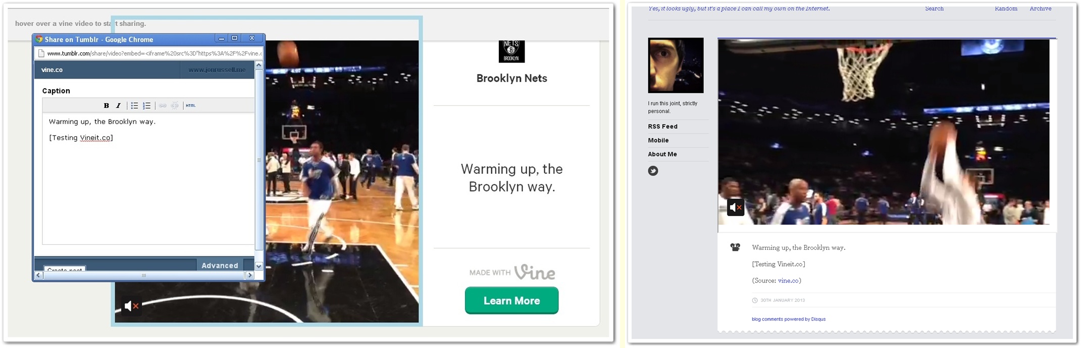Insert an unordered bullet list

[134, 106]
